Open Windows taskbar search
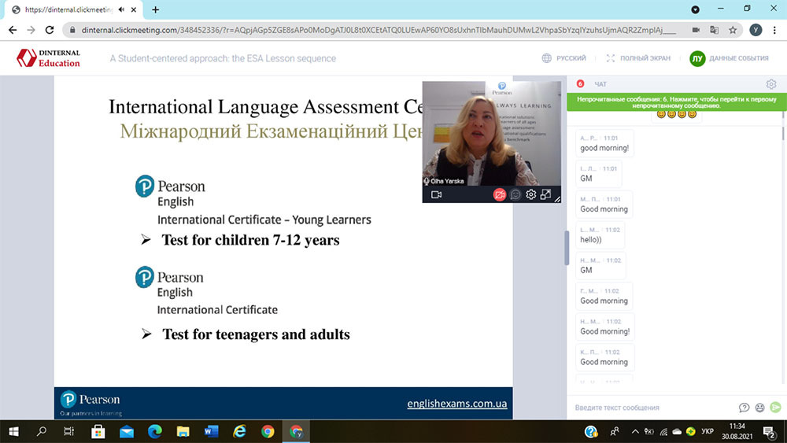 point(42,431)
